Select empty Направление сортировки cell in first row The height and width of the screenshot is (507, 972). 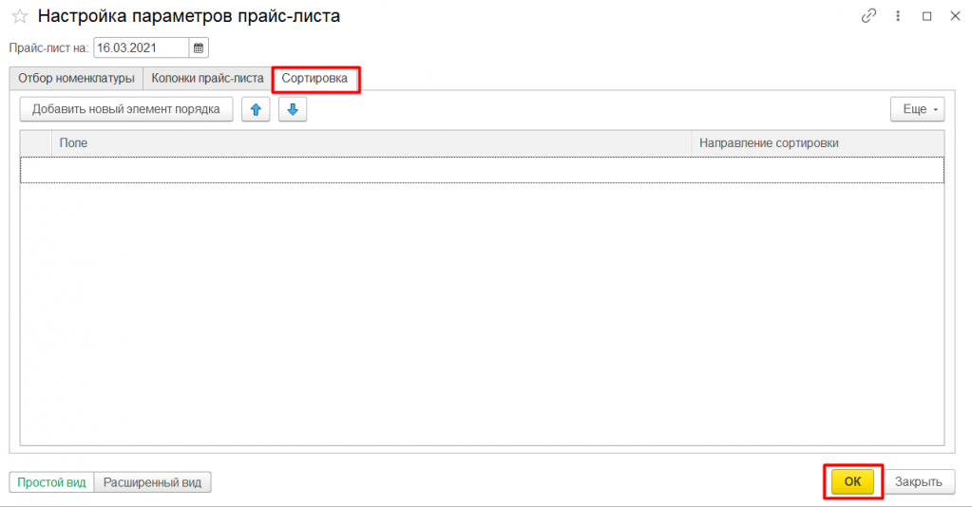click(817, 169)
